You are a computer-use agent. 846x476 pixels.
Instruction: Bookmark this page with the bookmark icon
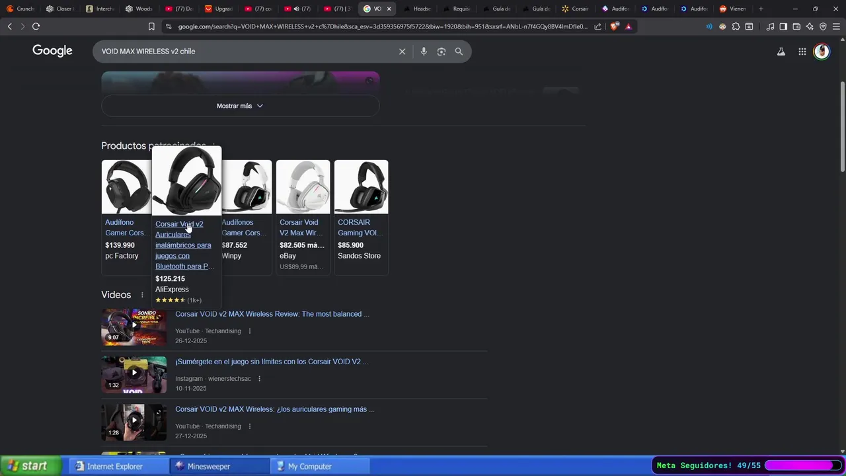pos(151,26)
